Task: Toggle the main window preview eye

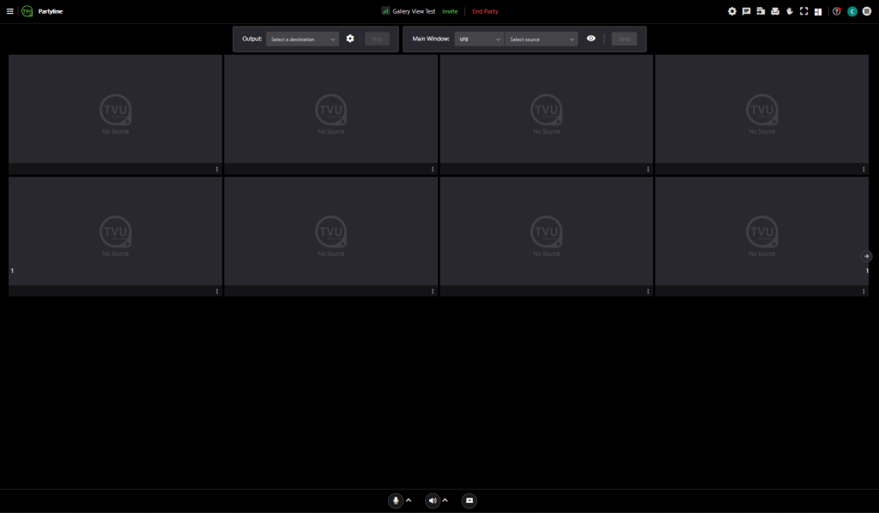Action: coord(591,39)
